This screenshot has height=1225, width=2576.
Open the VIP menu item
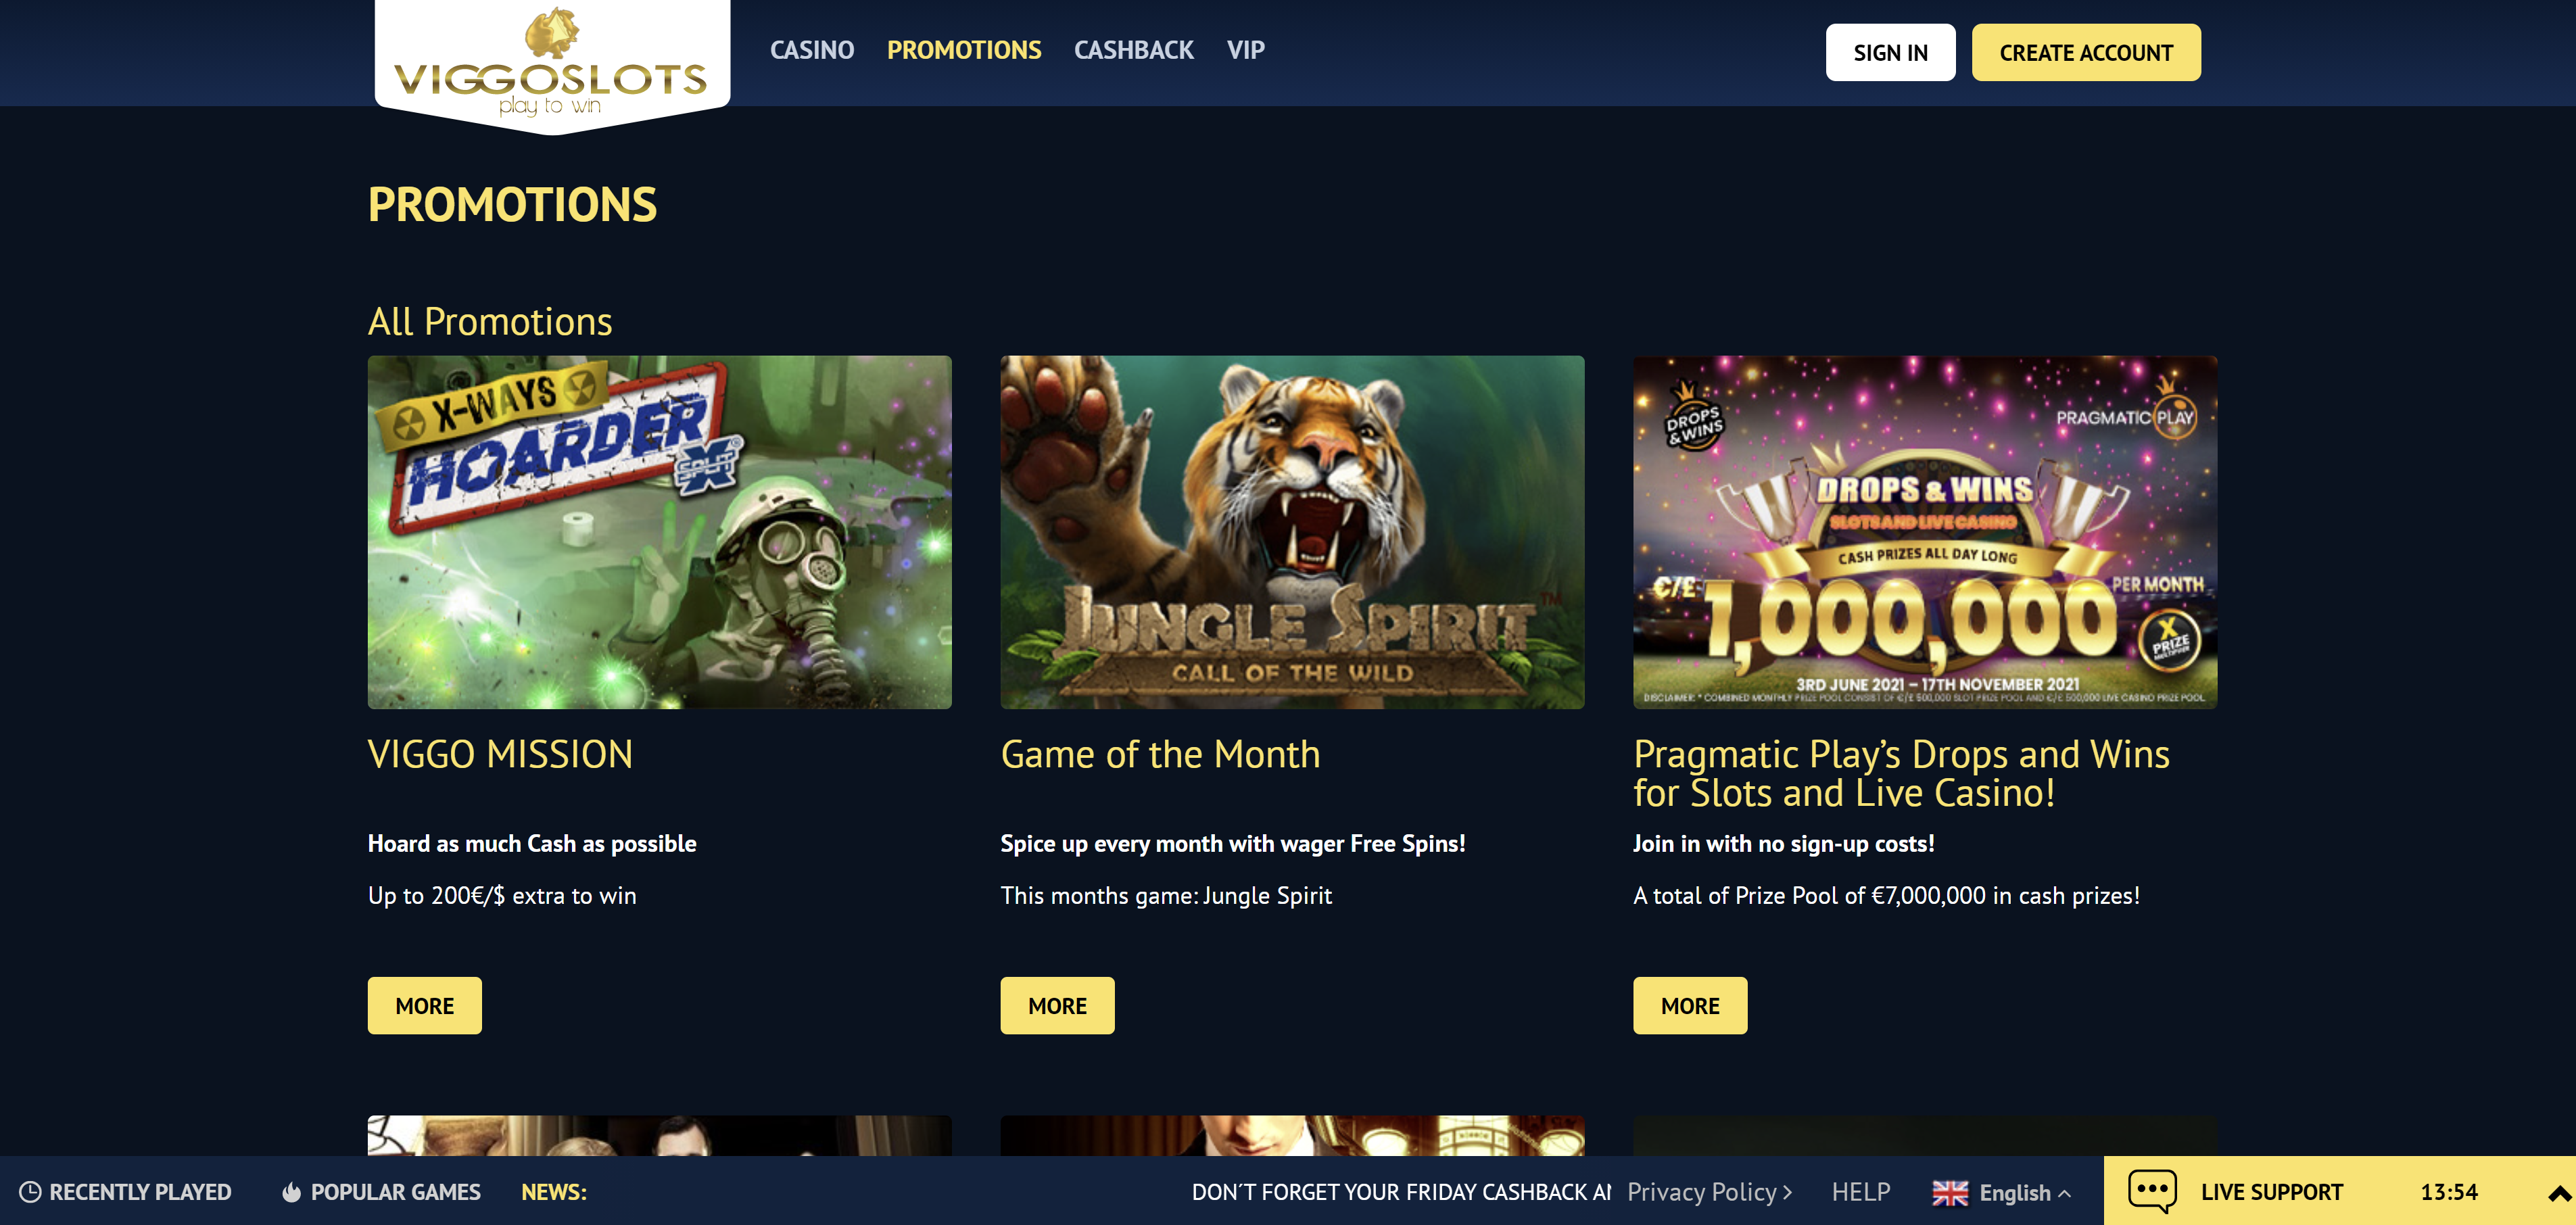click(1245, 50)
